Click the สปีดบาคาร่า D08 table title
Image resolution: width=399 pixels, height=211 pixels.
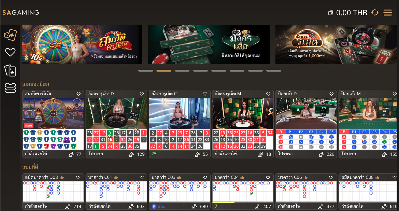[x=42, y=177]
